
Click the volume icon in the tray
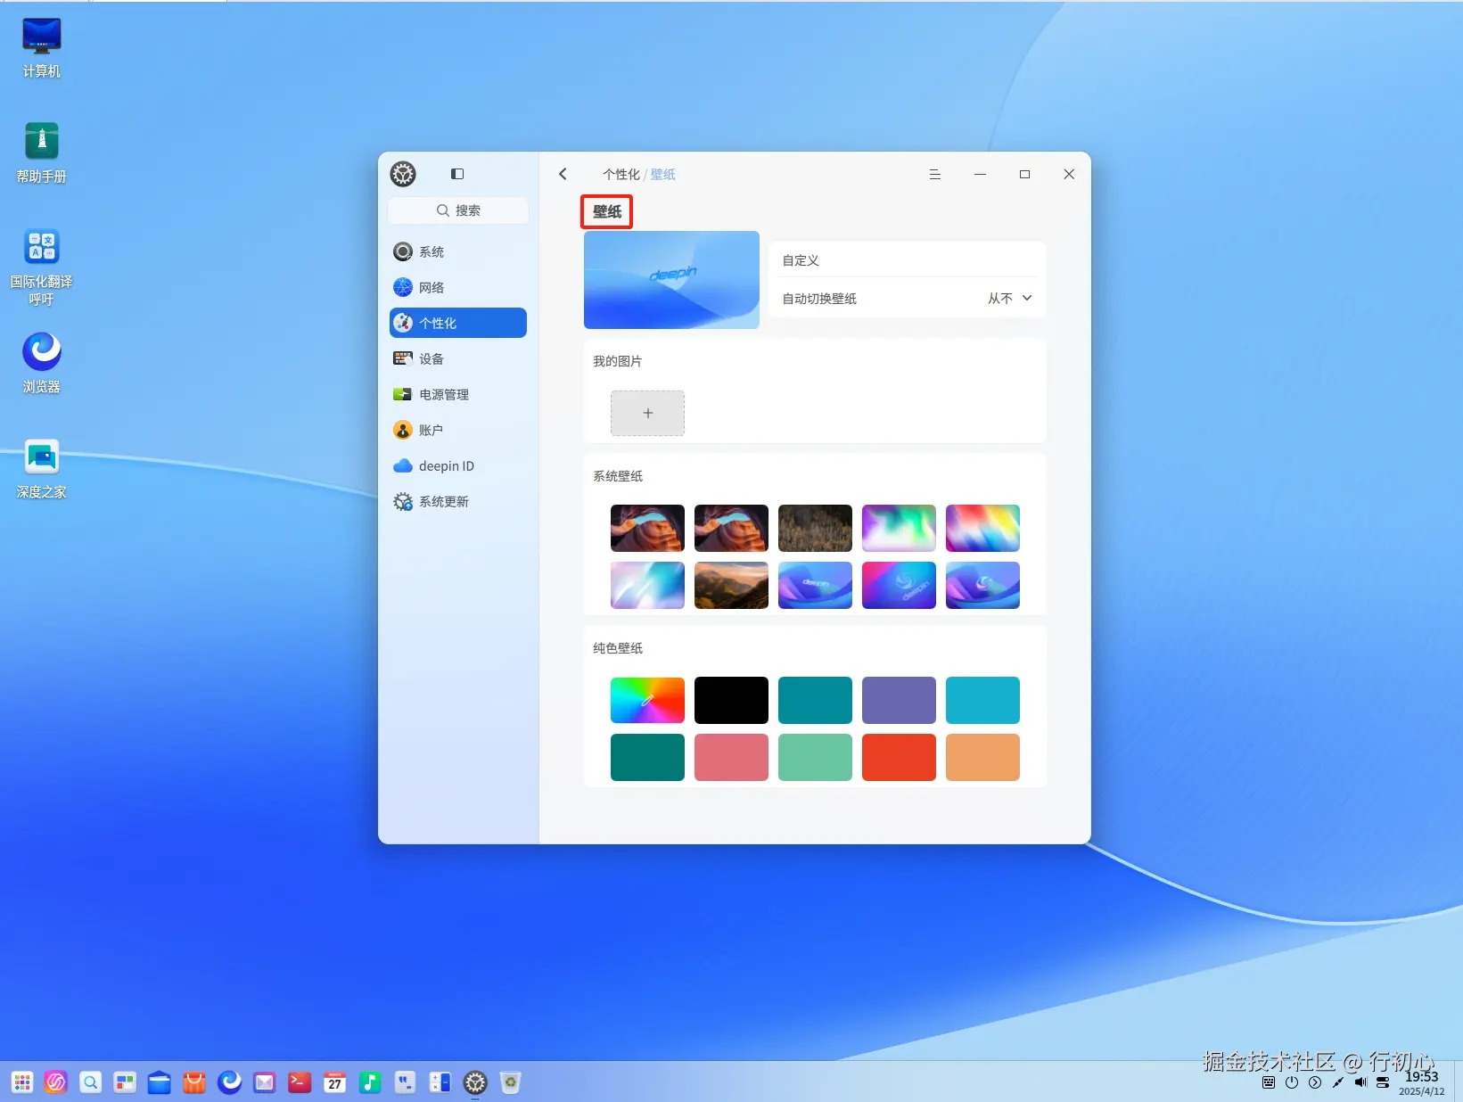(x=1360, y=1082)
